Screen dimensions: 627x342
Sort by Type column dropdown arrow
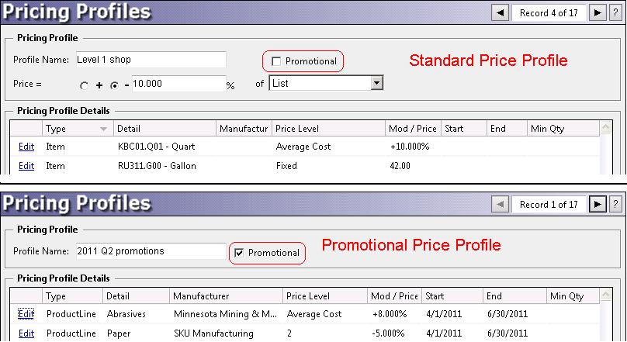[103, 129]
